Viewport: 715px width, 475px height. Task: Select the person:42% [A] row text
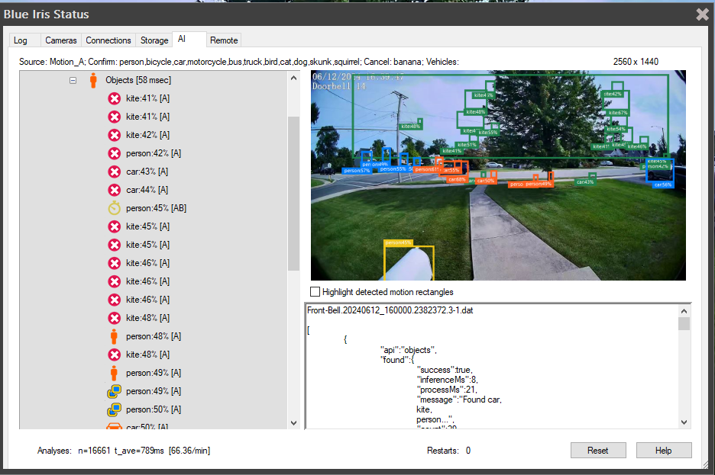coord(154,153)
